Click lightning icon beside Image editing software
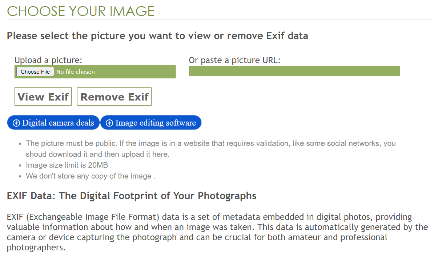434x258 pixels. pos(109,123)
